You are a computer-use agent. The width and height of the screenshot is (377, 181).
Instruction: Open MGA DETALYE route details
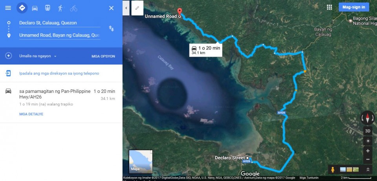pyautogui.click(x=31, y=114)
